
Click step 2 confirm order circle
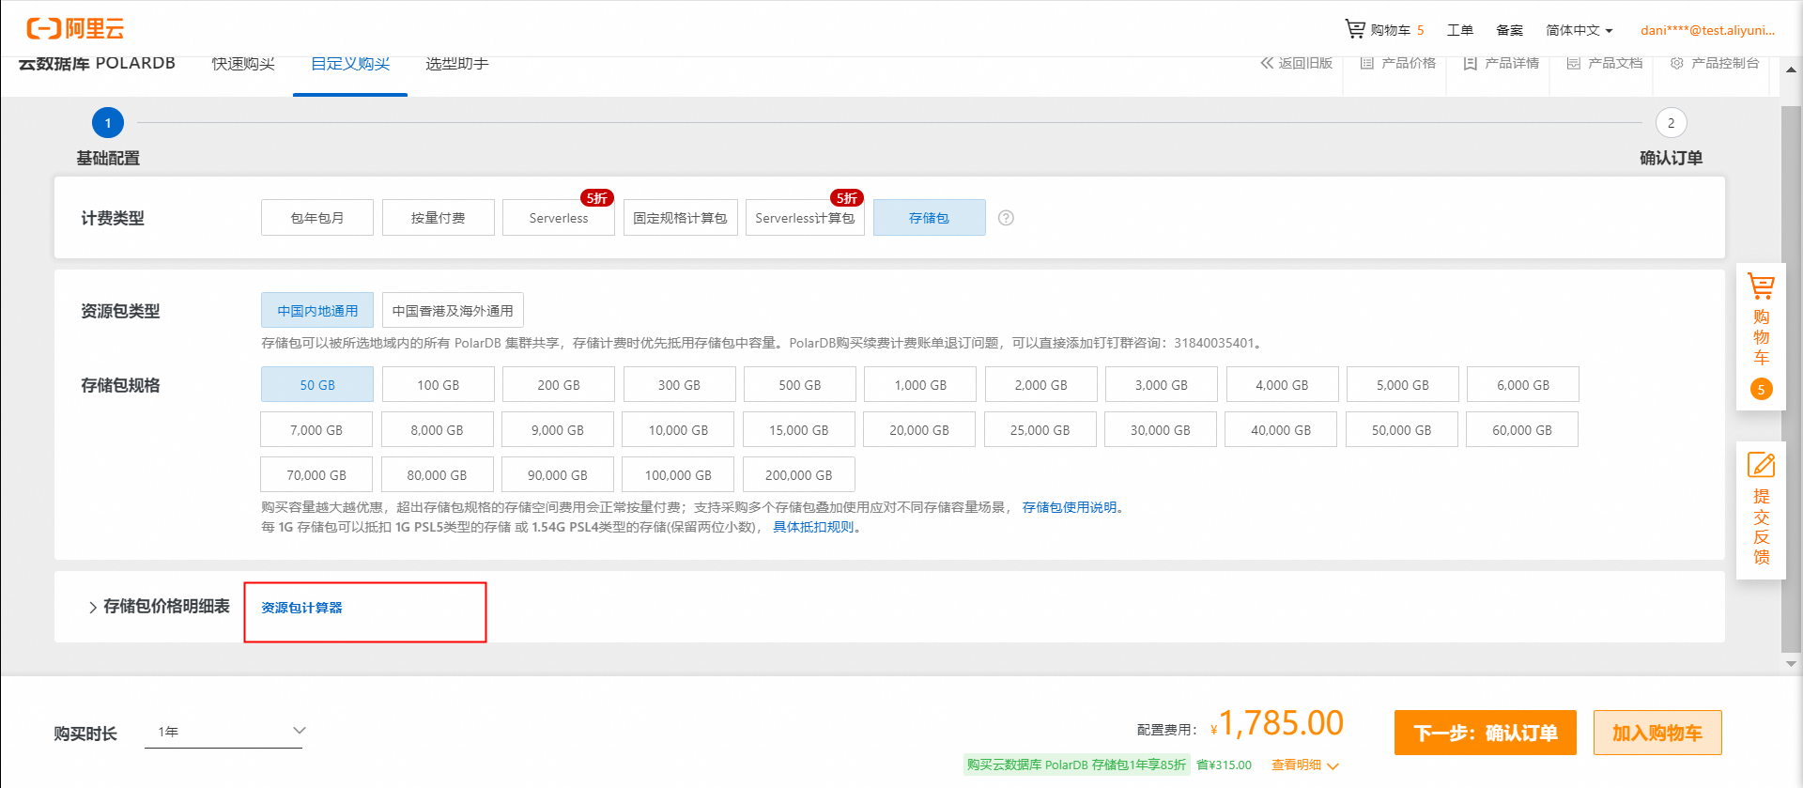[x=1671, y=123]
